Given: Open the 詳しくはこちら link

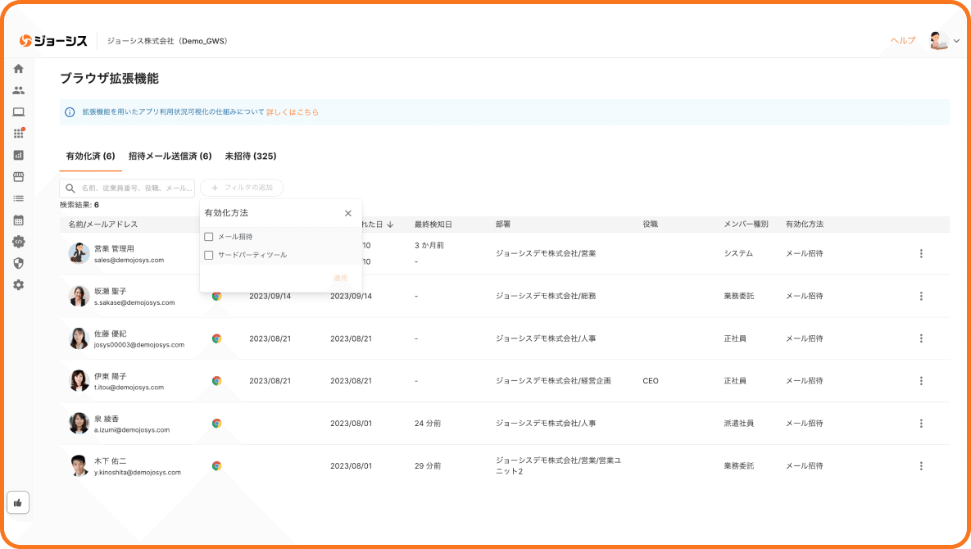Looking at the screenshot, I should click(293, 112).
